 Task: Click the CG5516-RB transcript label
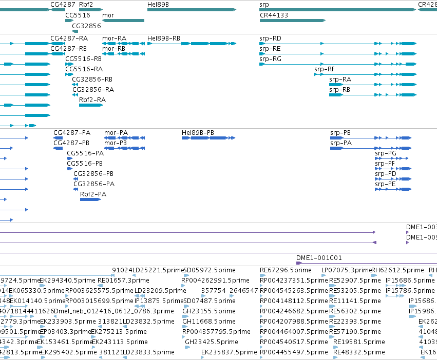point(83,59)
